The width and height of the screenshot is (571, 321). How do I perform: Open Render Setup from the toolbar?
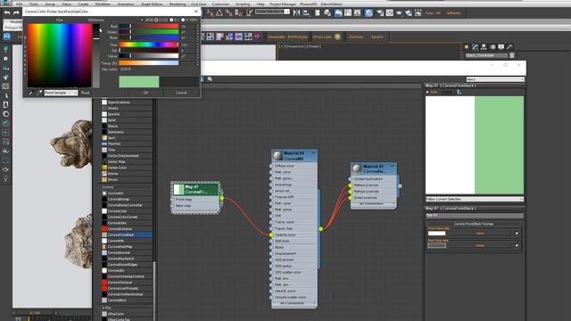380,12
